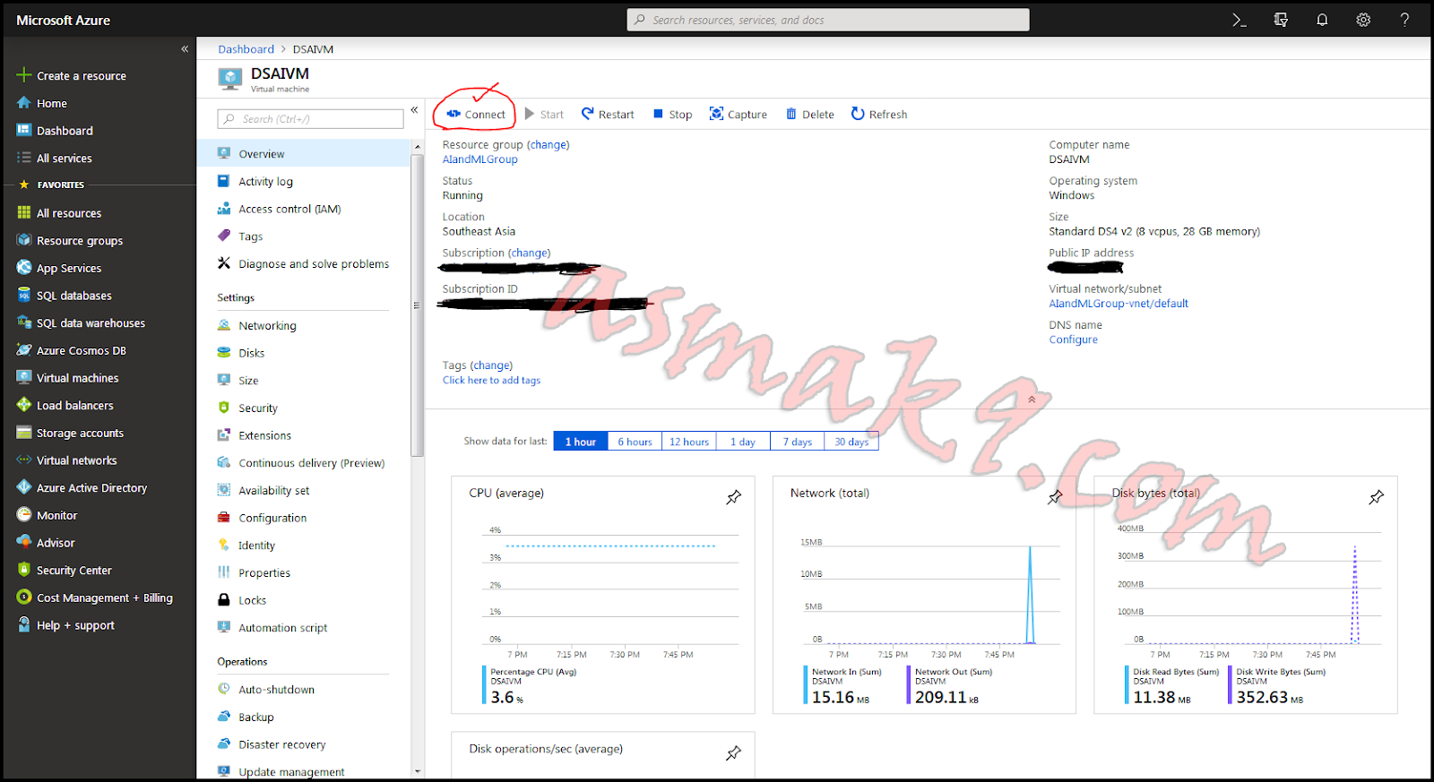This screenshot has height=782, width=1434.
Task: Collapse essentials section chevron
Action: tap(1032, 400)
